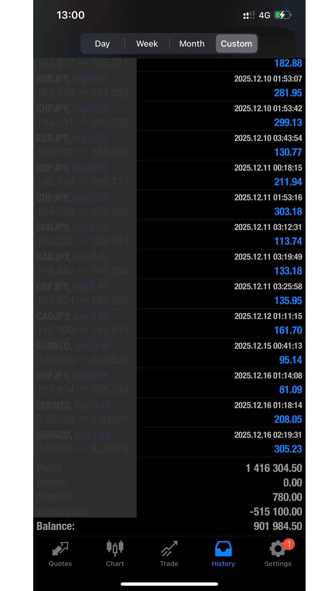Viewport: 332px width, 591px height.
Task: Select the Month period segment
Action: coord(192,44)
